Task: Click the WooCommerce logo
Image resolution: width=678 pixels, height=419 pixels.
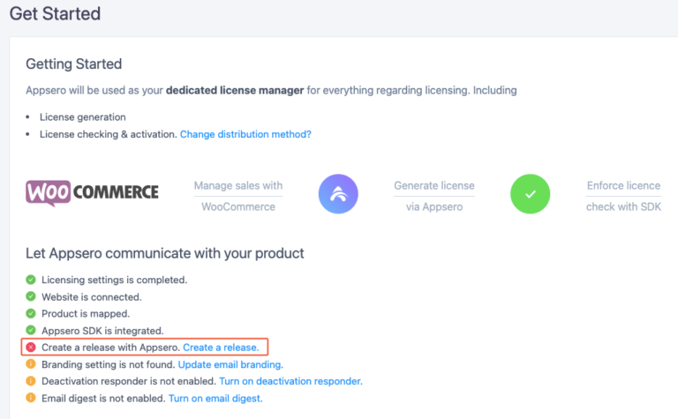Action: coord(92,193)
